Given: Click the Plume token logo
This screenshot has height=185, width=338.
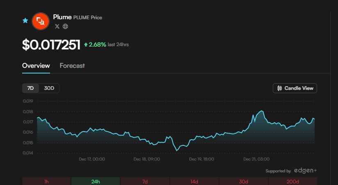Looking at the screenshot, I should (41, 21).
